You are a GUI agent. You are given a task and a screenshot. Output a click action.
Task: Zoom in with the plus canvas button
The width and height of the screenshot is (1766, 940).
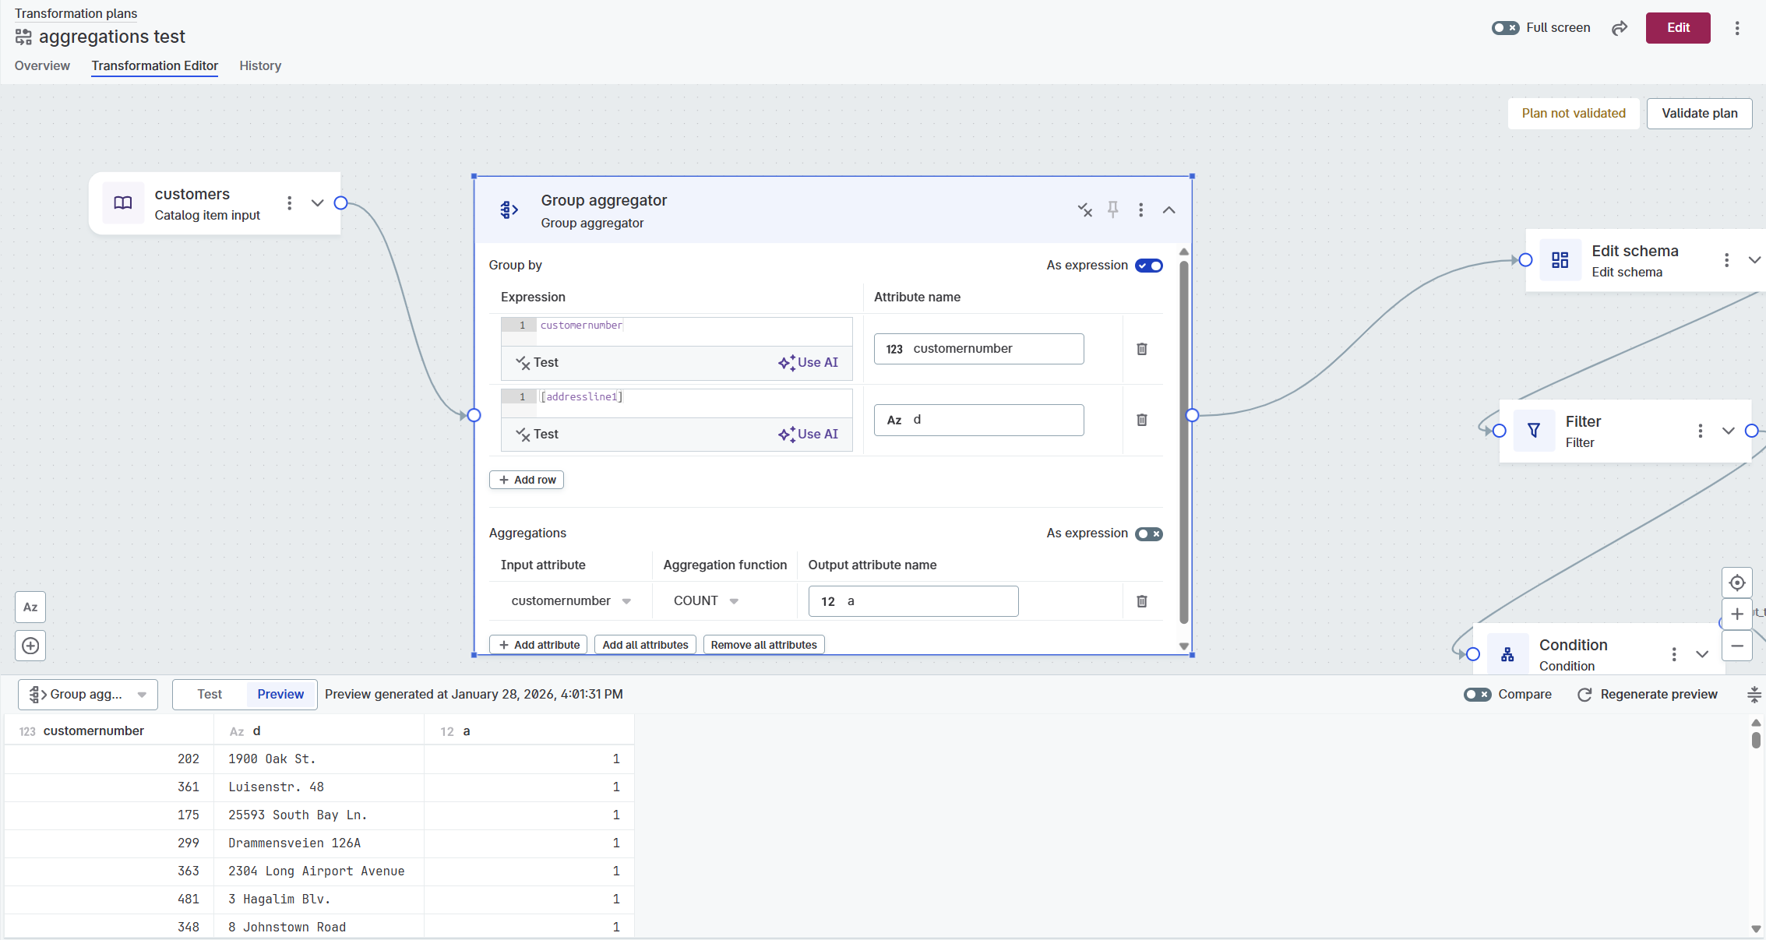[1736, 614]
